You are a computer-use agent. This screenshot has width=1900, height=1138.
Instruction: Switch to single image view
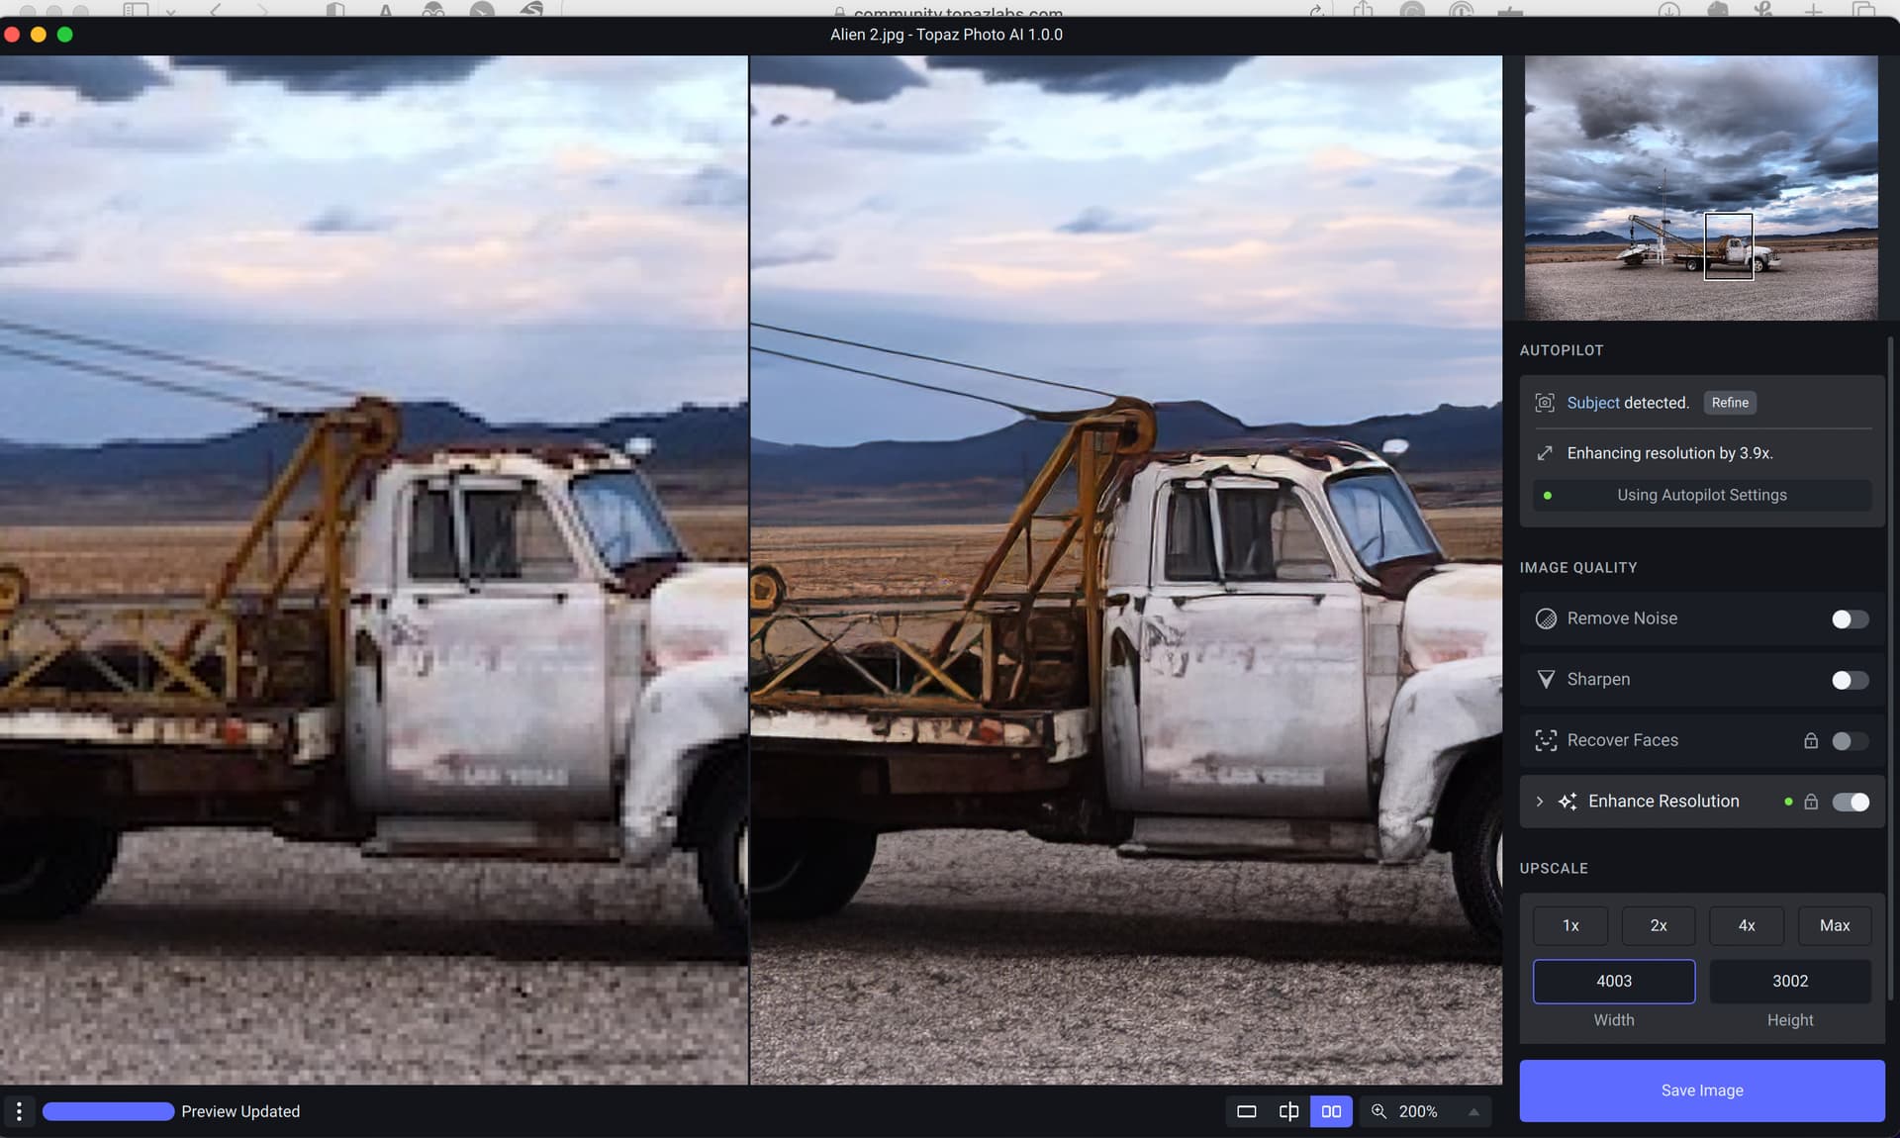point(1246,1111)
